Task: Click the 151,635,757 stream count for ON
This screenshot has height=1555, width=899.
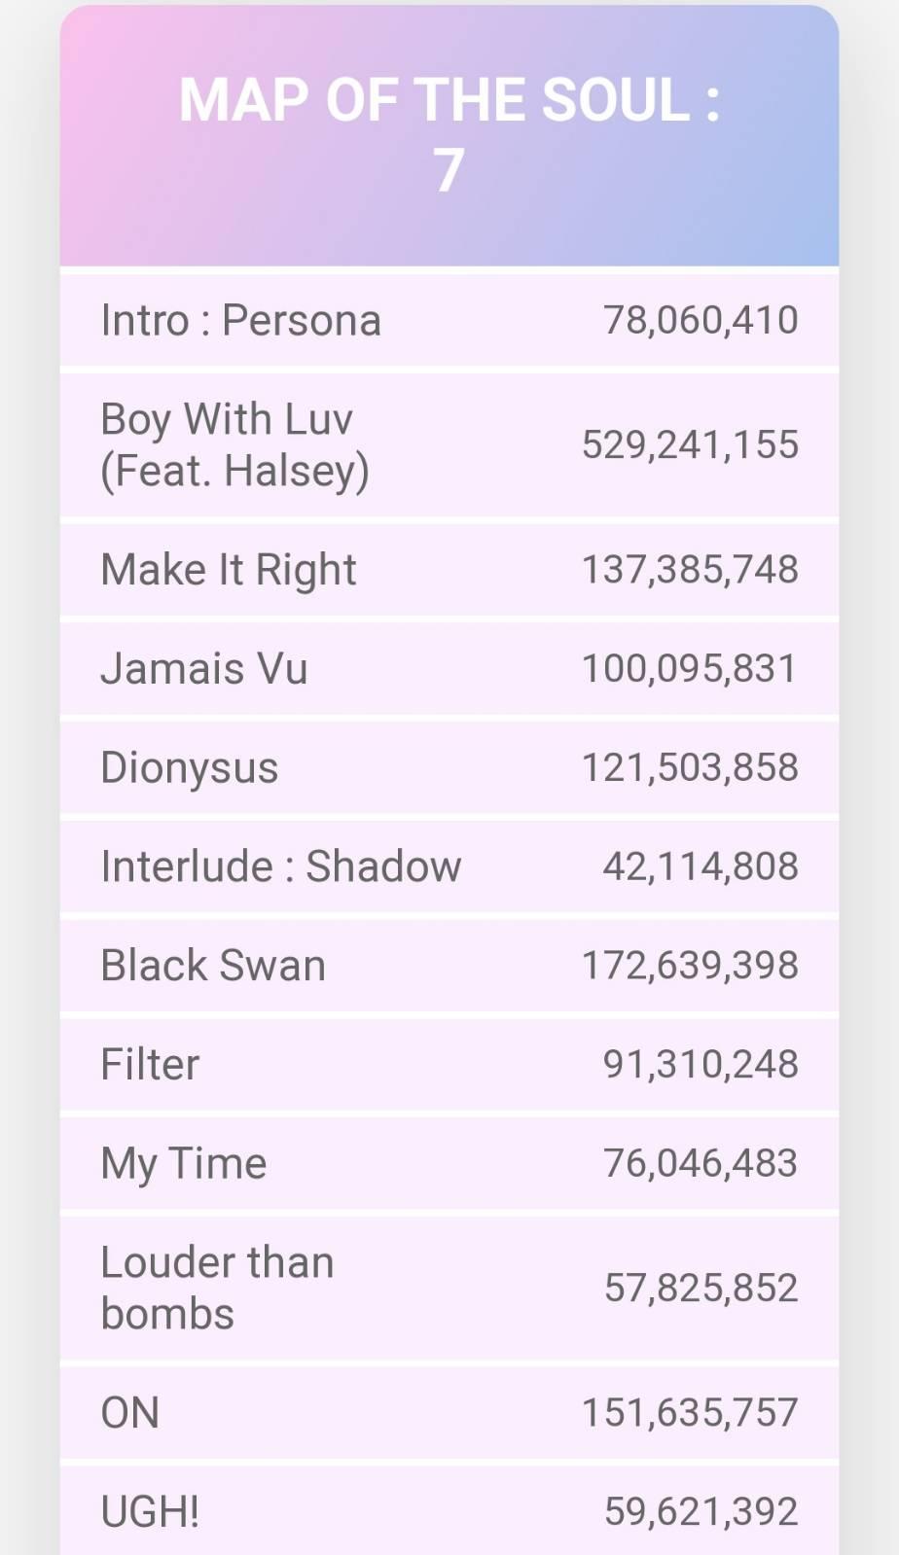Action: 690,1412
